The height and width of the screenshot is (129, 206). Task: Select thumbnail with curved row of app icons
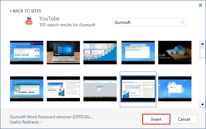100,53
